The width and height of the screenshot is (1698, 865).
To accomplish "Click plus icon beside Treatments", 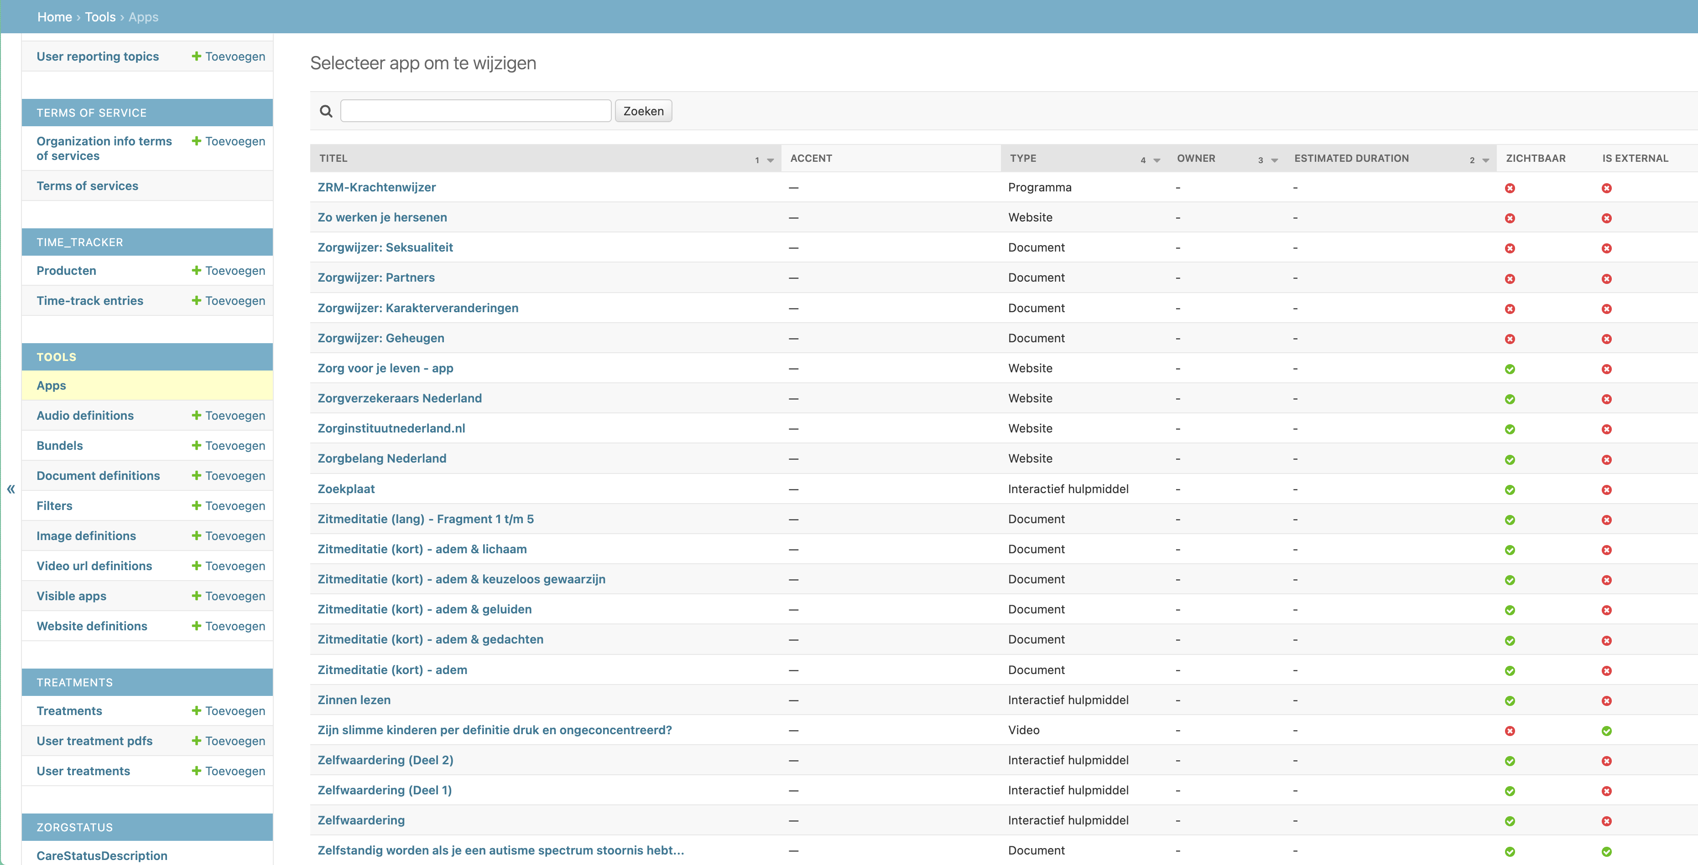I will pyautogui.click(x=197, y=711).
